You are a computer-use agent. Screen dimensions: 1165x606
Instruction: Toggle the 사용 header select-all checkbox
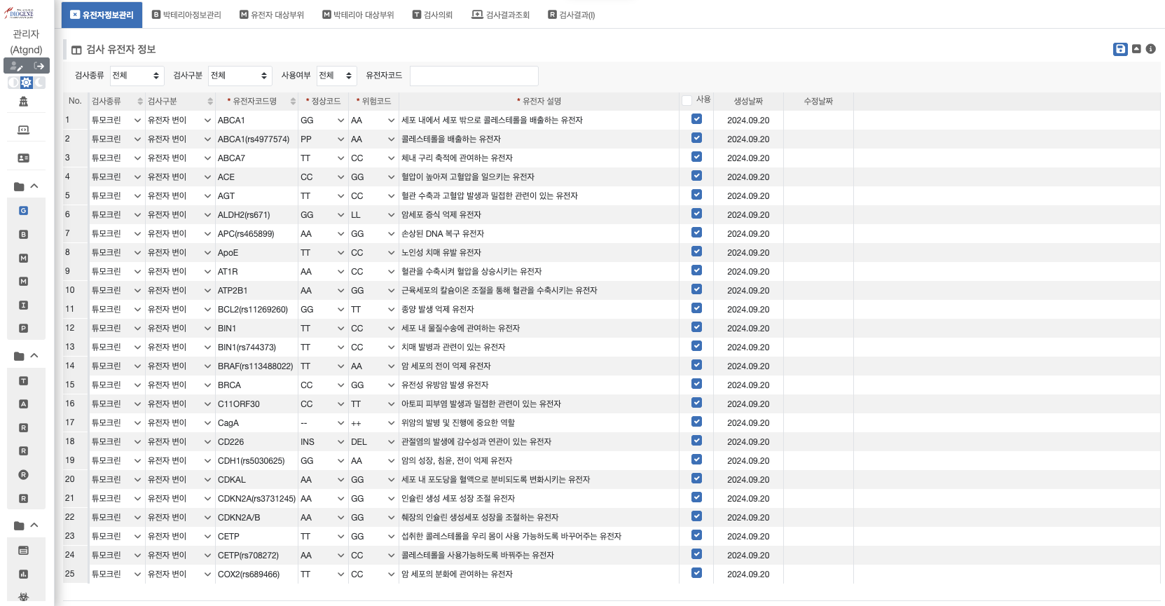687,101
